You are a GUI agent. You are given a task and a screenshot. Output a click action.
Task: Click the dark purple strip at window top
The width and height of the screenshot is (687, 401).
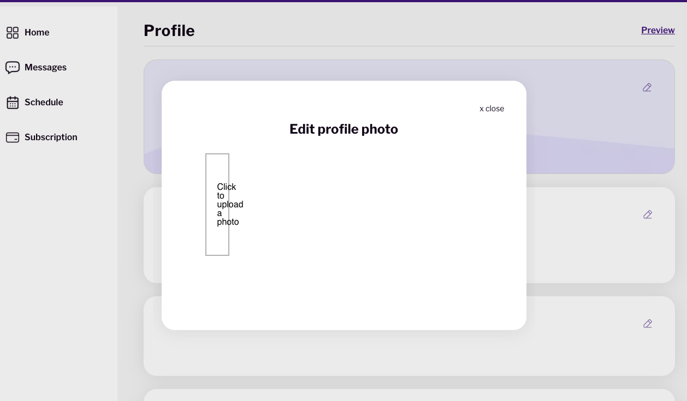[x=343, y=1]
